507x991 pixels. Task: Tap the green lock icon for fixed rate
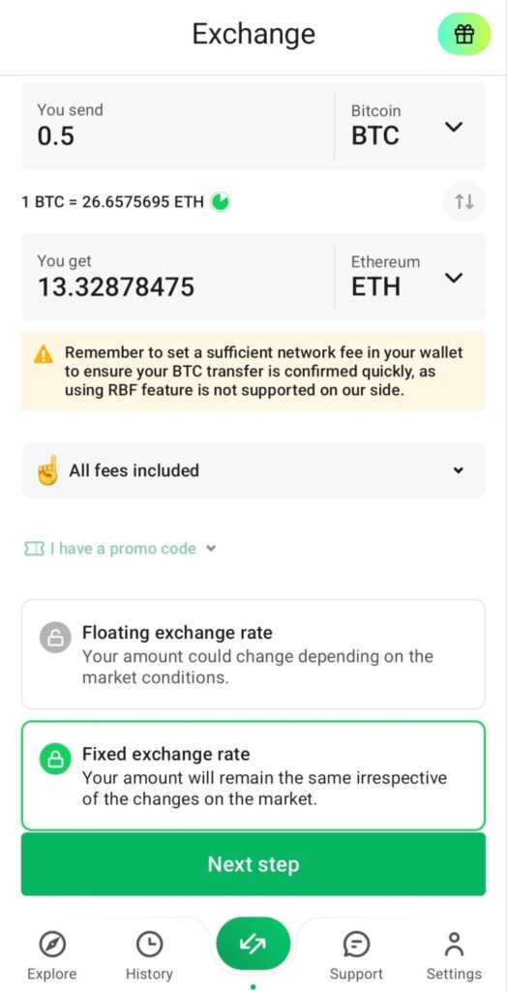[x=55, y=759]
